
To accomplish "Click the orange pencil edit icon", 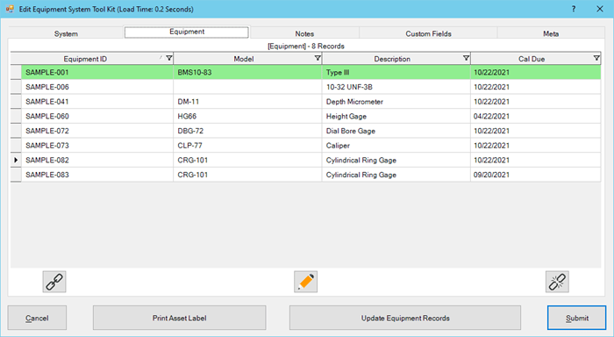I will 306,282.
